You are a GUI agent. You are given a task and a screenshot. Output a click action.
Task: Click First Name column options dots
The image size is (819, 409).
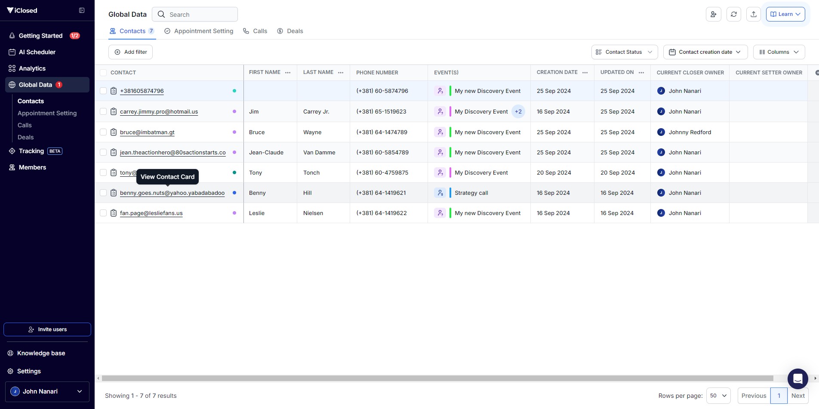click(288, 73)
